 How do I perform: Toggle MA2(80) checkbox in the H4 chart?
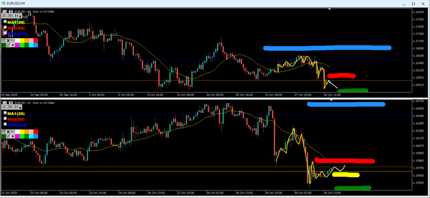5,28
